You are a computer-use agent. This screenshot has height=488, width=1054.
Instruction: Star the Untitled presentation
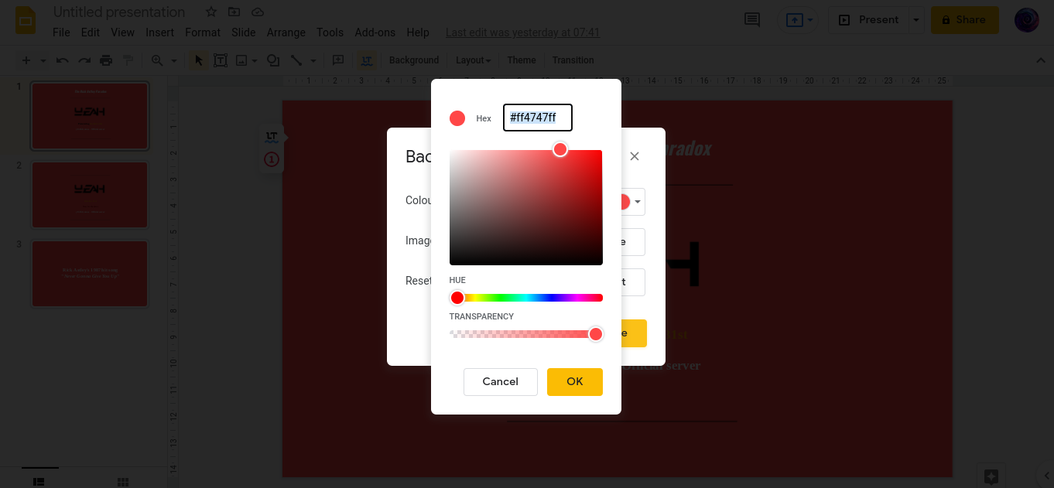(210, 12)
